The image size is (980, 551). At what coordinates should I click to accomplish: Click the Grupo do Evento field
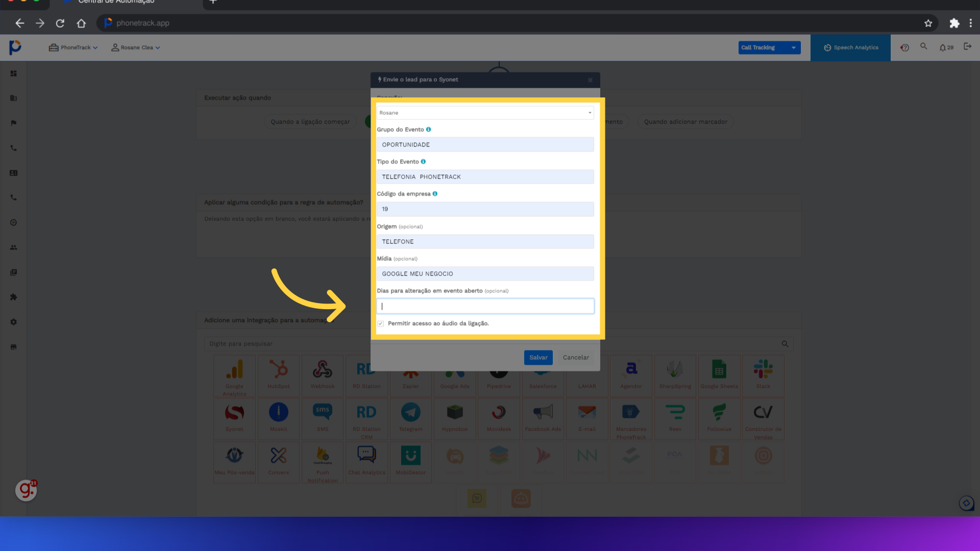point(485,144)
